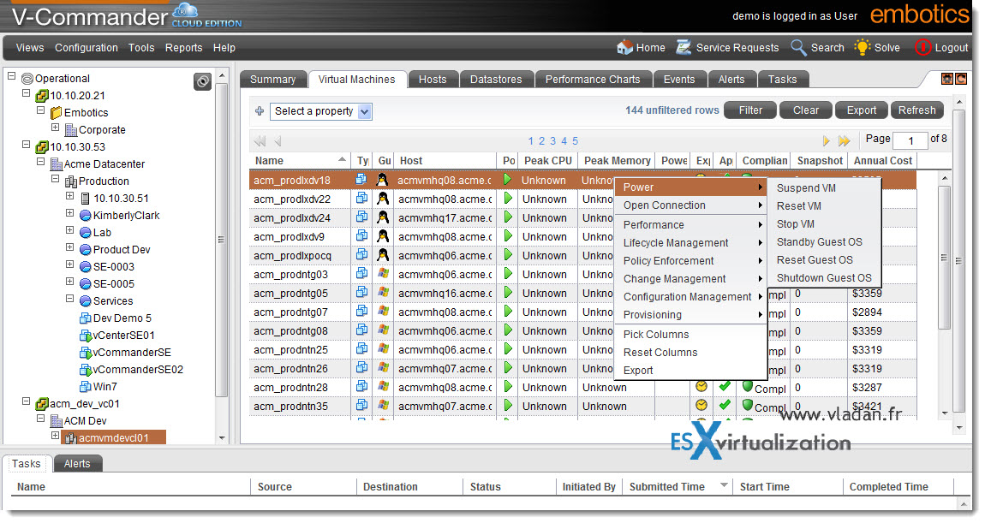Click the Solve lightbulb icon
Image resolution: width=985 pixels, height=523 pixels.
click(862, 47)
